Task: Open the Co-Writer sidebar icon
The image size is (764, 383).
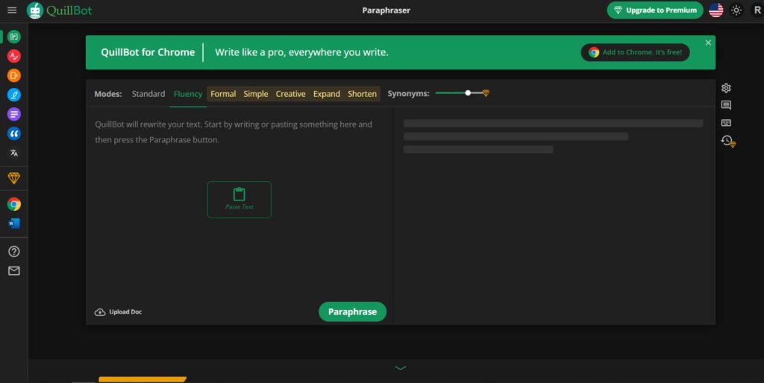Action: coord(14,95)
